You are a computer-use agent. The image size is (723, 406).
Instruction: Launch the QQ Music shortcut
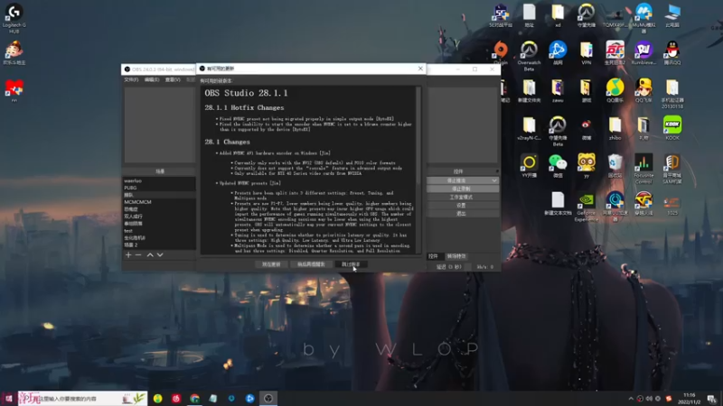(615, 90)
